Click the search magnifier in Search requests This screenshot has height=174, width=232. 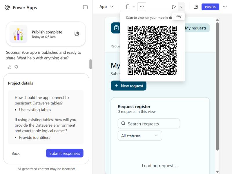[x=123, y=124]
